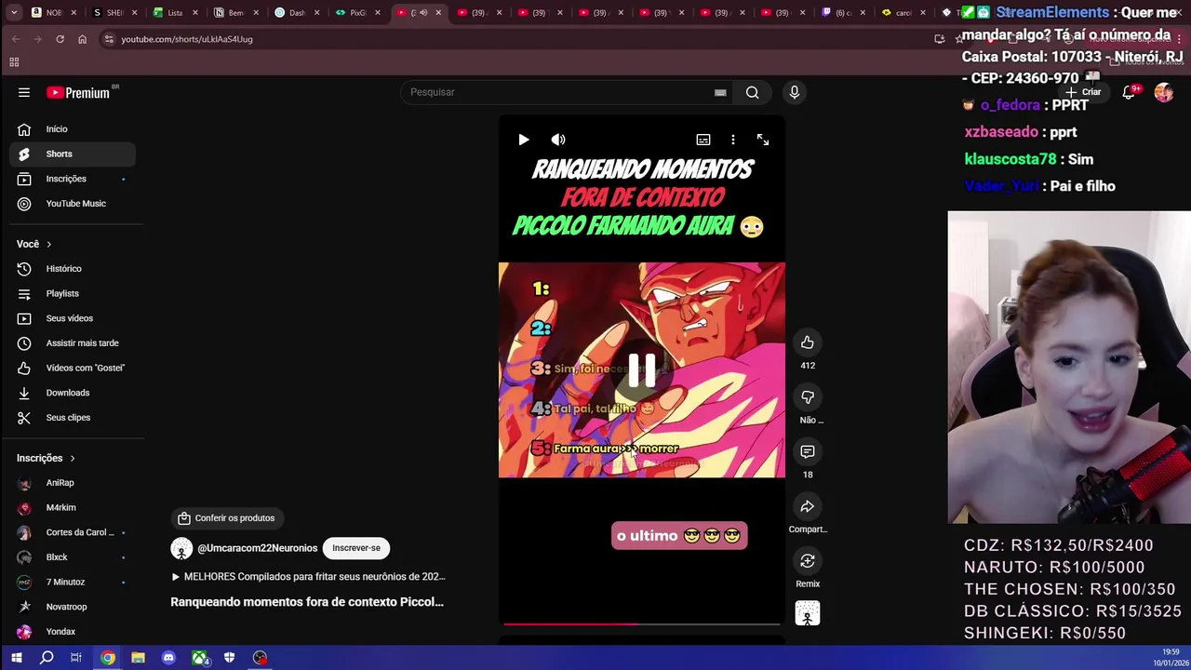Open the account avatar menu
1191x670 pixels.
(x=1164, y=92)
